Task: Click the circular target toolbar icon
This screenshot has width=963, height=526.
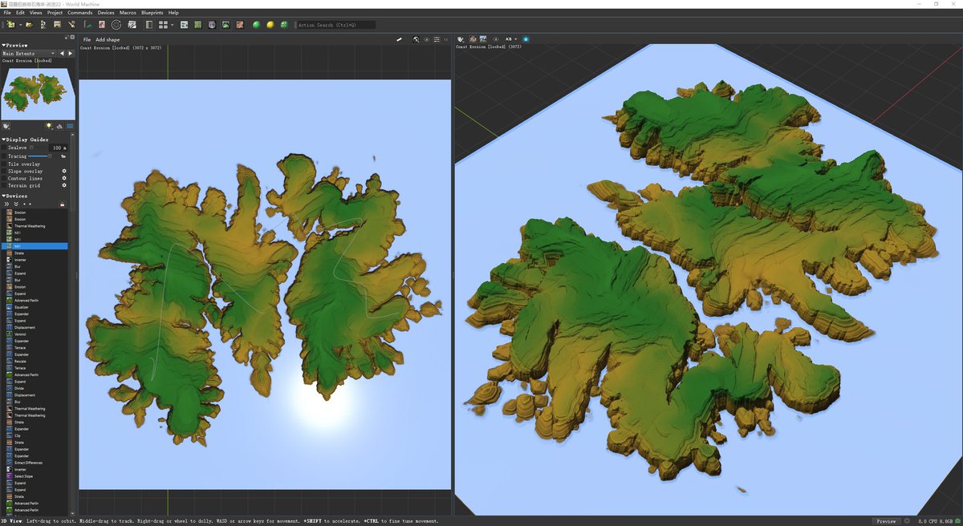Action: pos(116,25)
